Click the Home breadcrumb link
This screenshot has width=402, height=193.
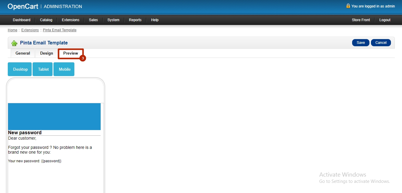[x=13, y=30]
